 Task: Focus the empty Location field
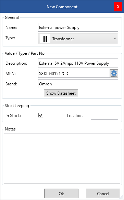(x=104, y=115)
